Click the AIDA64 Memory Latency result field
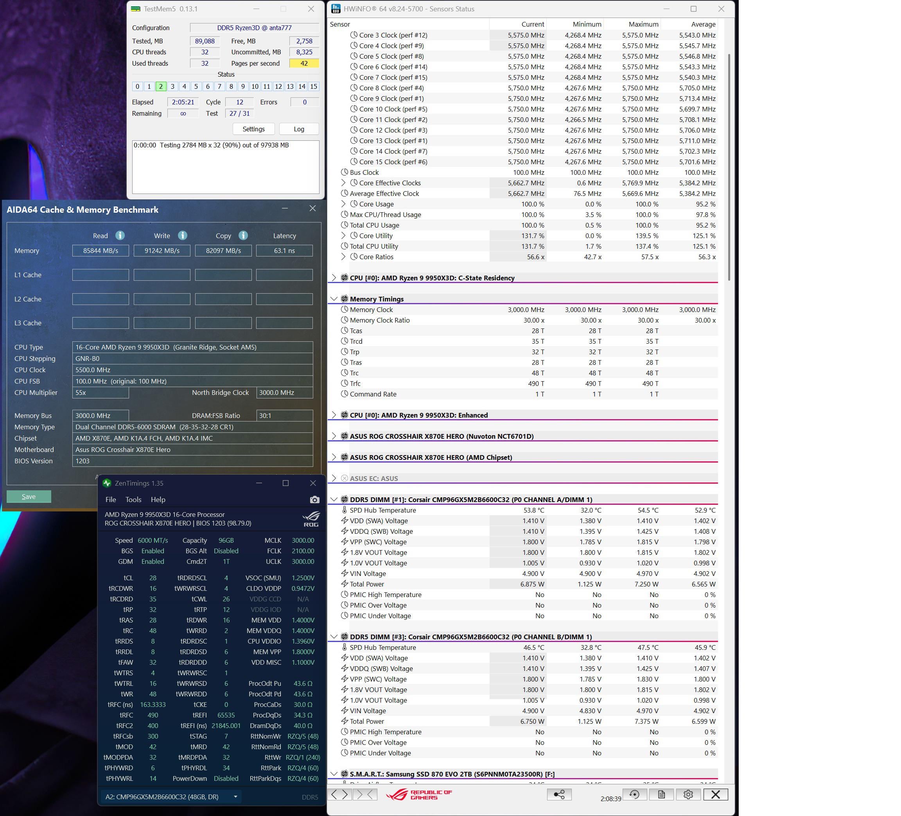 tap(284, 251)
